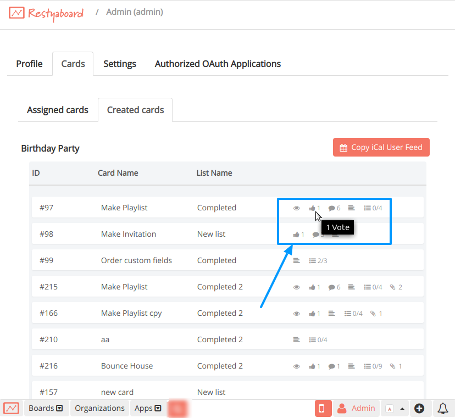Click description icon on card #215
Screen dimensions: 455x418
(351, 287)
